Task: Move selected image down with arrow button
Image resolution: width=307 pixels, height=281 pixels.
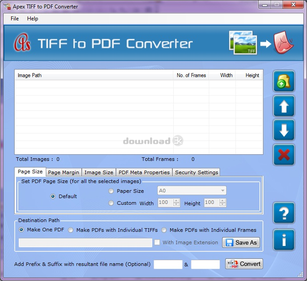Action: point(284,130)
